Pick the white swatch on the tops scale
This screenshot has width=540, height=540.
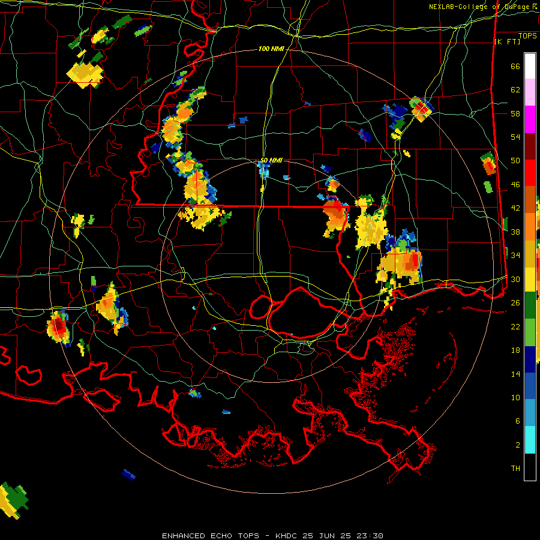point(530,66)
